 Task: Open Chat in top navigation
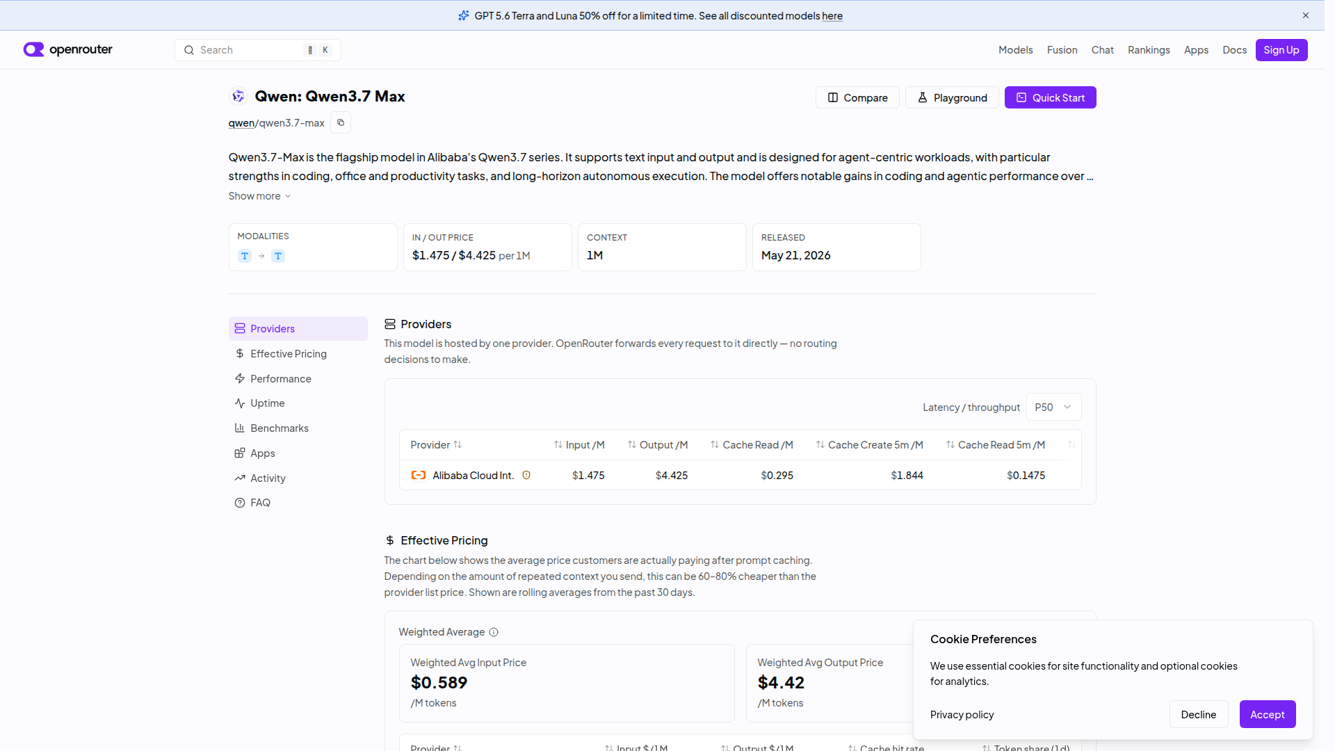click(x=1102, y=50)
